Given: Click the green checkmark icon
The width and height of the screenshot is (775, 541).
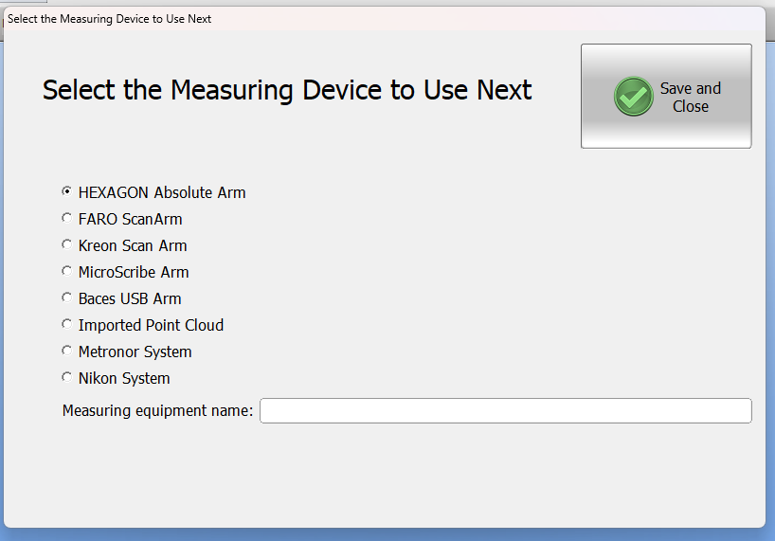Looking at the screenshot, I should point(633,97).
